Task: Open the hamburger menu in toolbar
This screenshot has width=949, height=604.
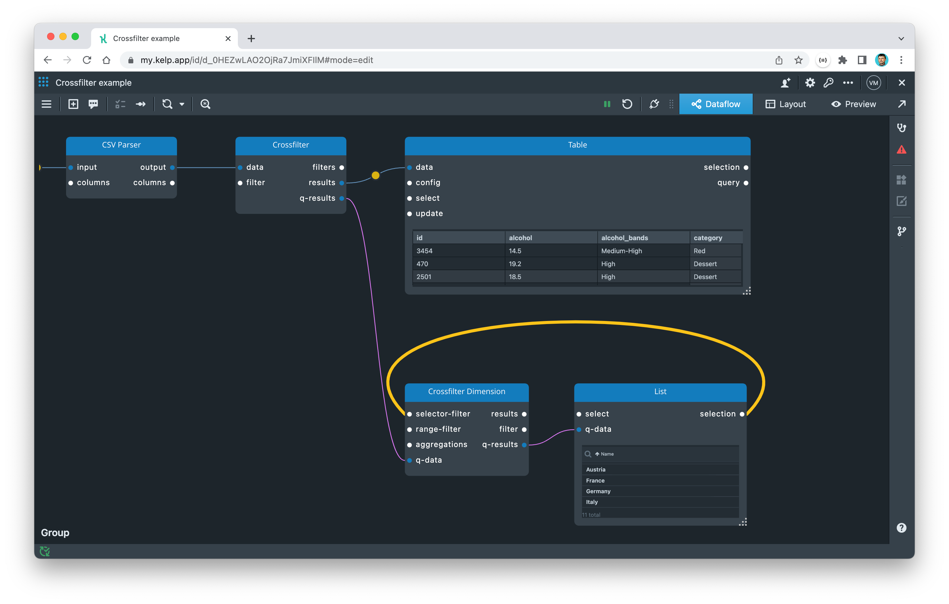Action: tap(46, 104)
